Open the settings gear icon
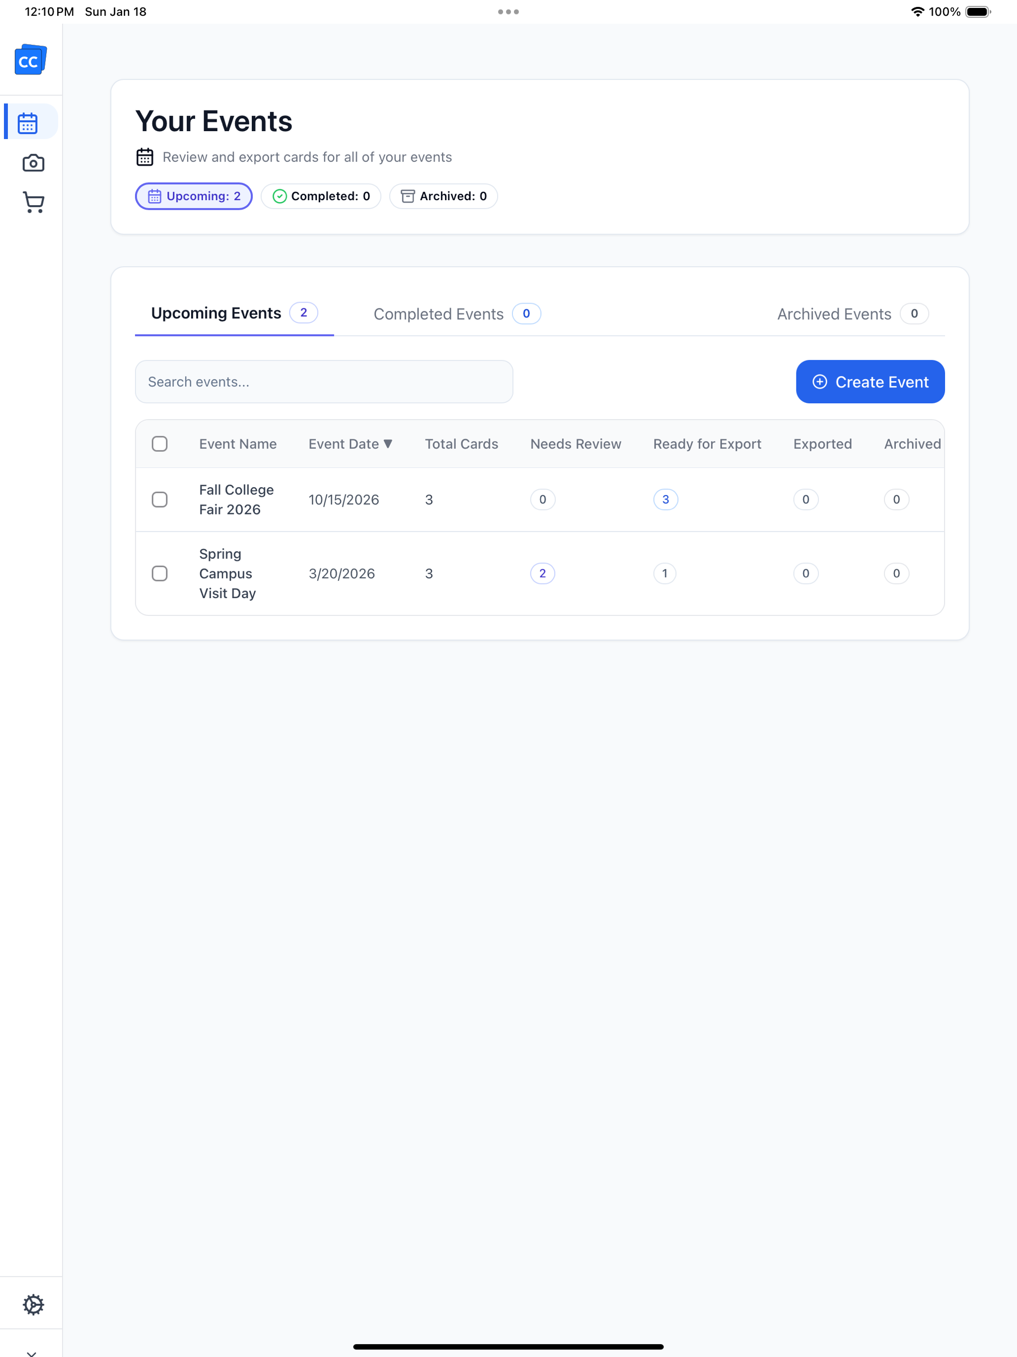The image size is (1017, 1357). 33,1304
